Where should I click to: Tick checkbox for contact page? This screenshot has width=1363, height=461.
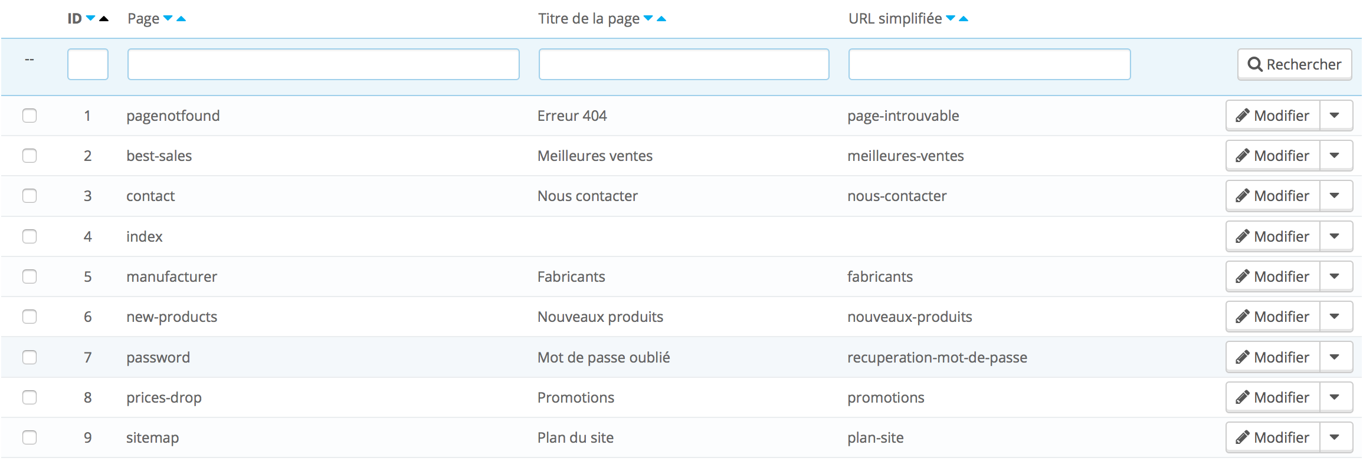[x=30, y=196]
